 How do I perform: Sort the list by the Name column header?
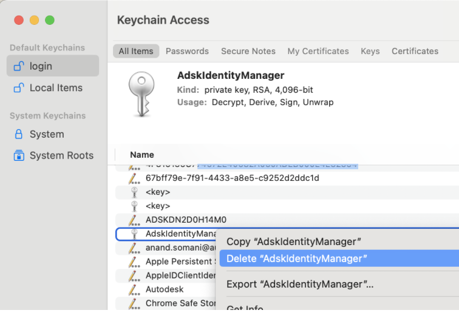(x=142, y=155)
